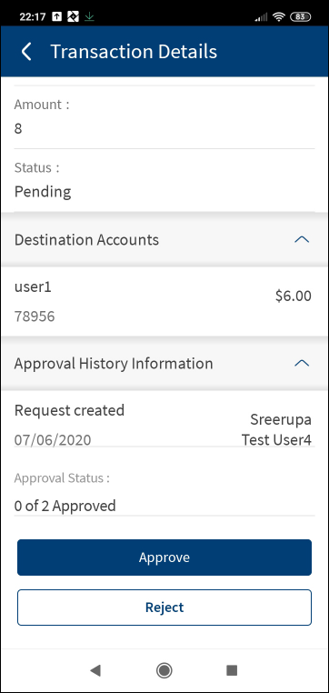Tap the Android back navigation triangle

tap(95, 670)
